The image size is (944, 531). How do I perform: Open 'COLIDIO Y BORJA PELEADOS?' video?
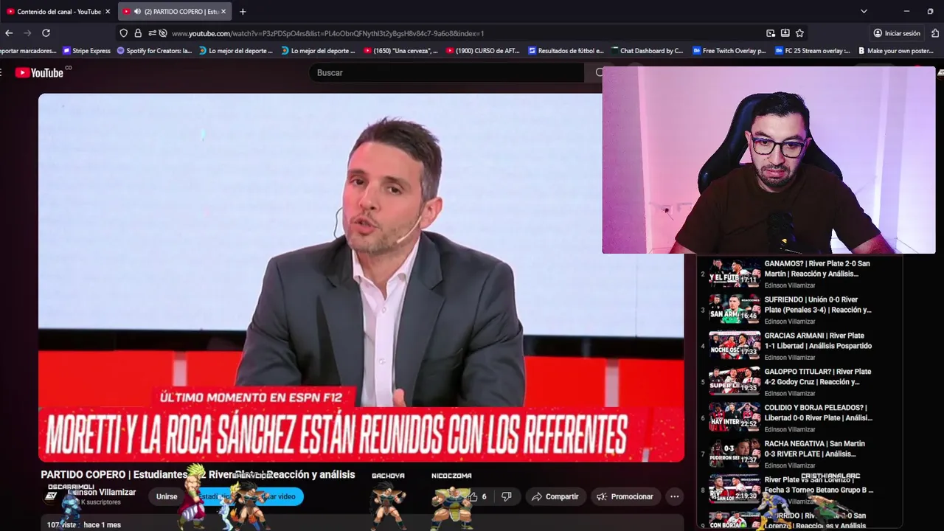click(x=818, y=413)
